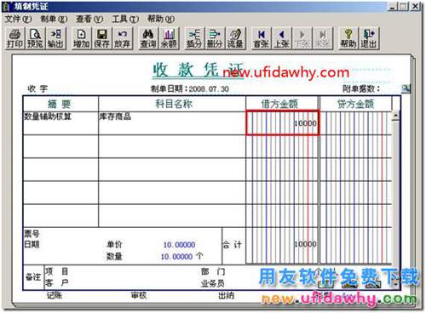The width and height of the screenshot is (426, 313).
Task: Click first row credit amount cell
Action: (356, 123)
